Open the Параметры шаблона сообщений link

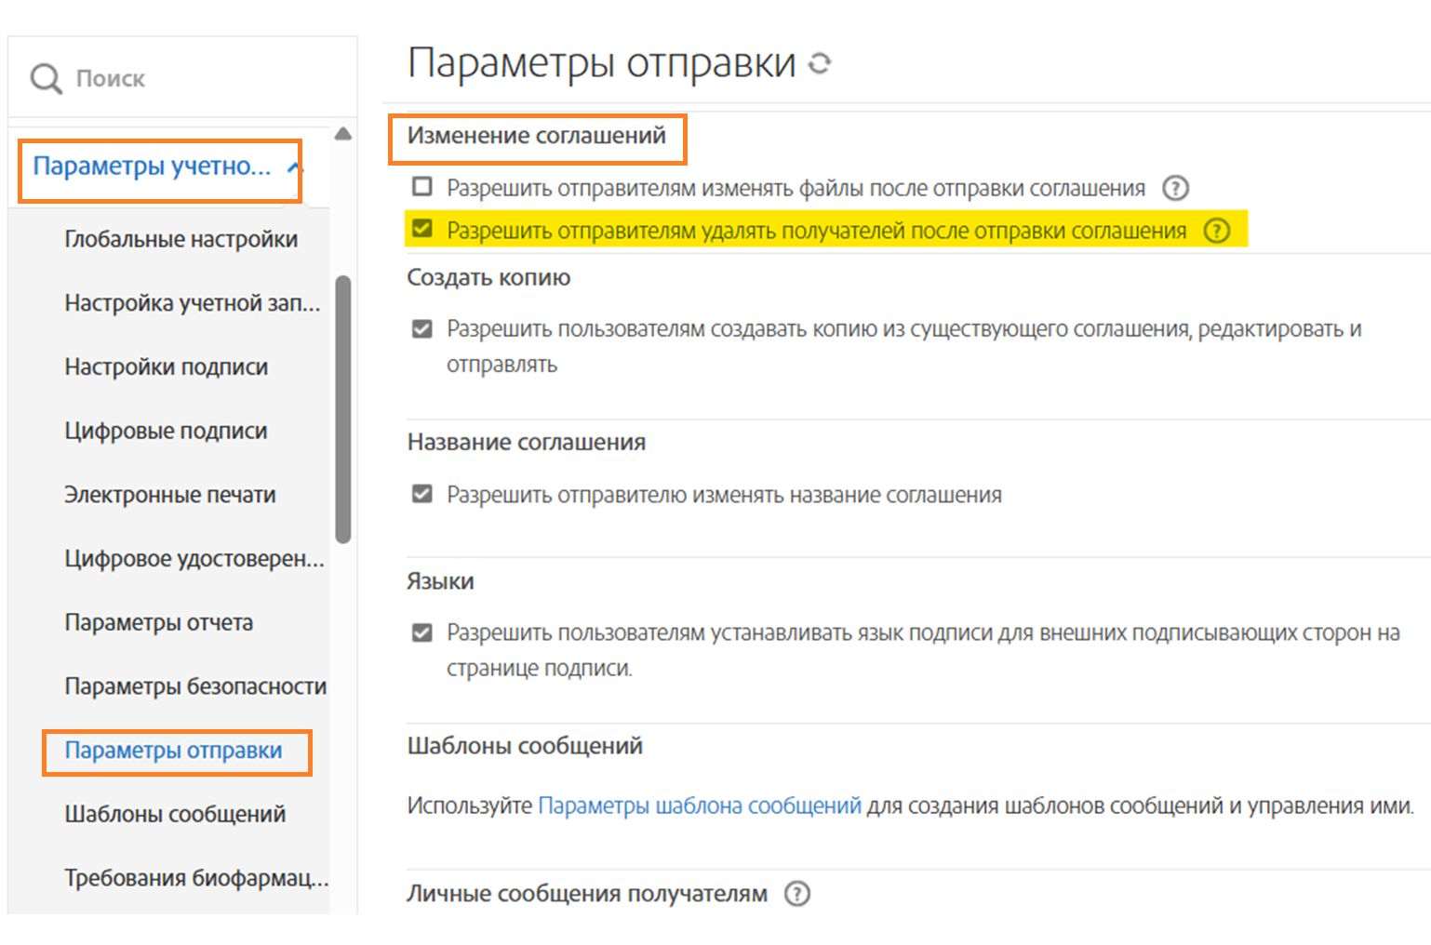(700, 805)
